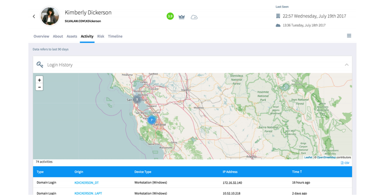Zoom out on the map
Screen dimensions: 385x195
40,87
